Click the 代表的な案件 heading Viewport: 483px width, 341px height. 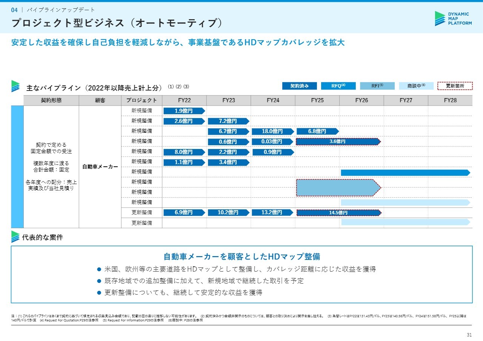pyautogui.click(x=42, y=238)
